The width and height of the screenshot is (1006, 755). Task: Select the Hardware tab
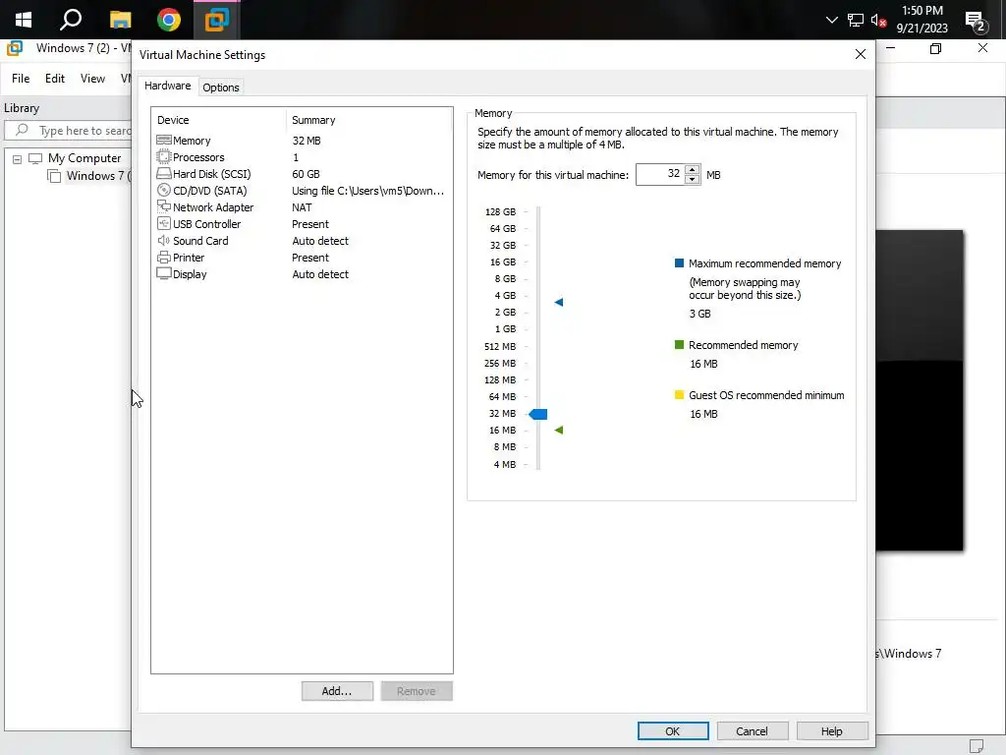(x=167, y=87)
